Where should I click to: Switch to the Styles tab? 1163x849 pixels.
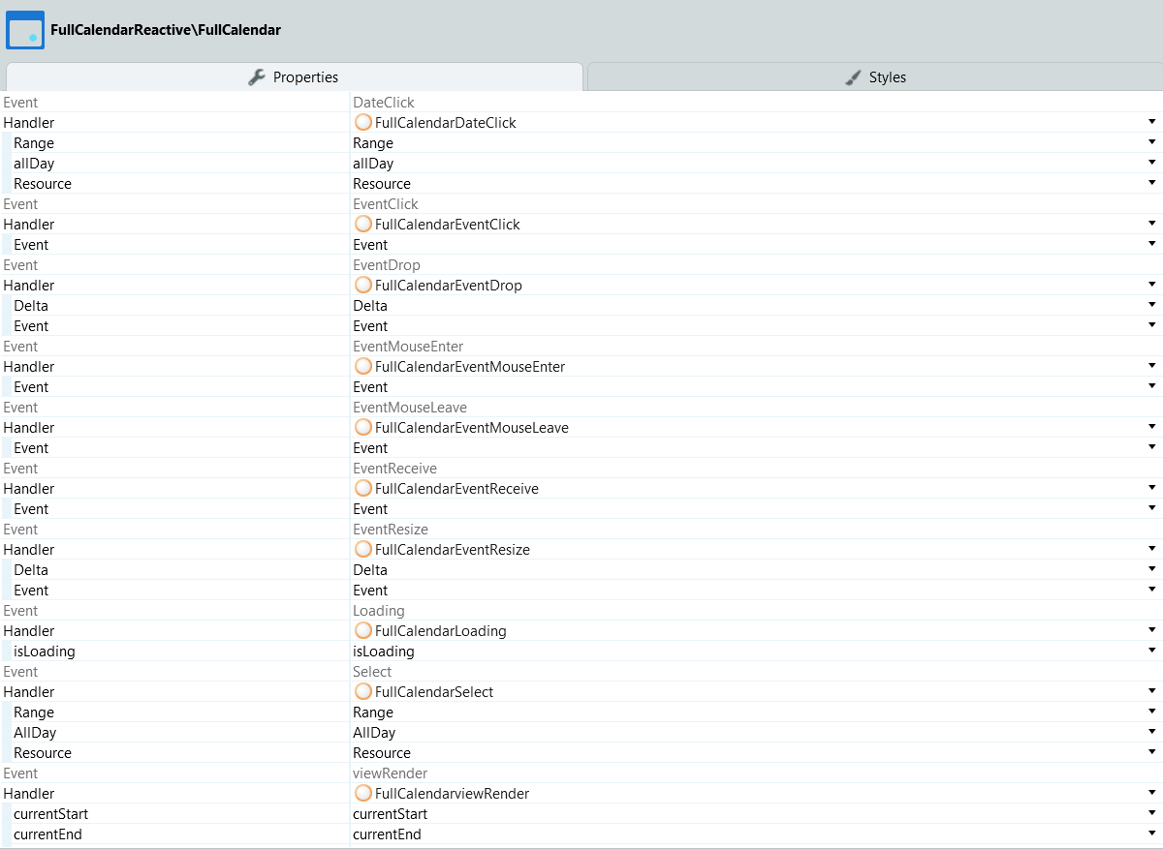(x=875, y=77)
